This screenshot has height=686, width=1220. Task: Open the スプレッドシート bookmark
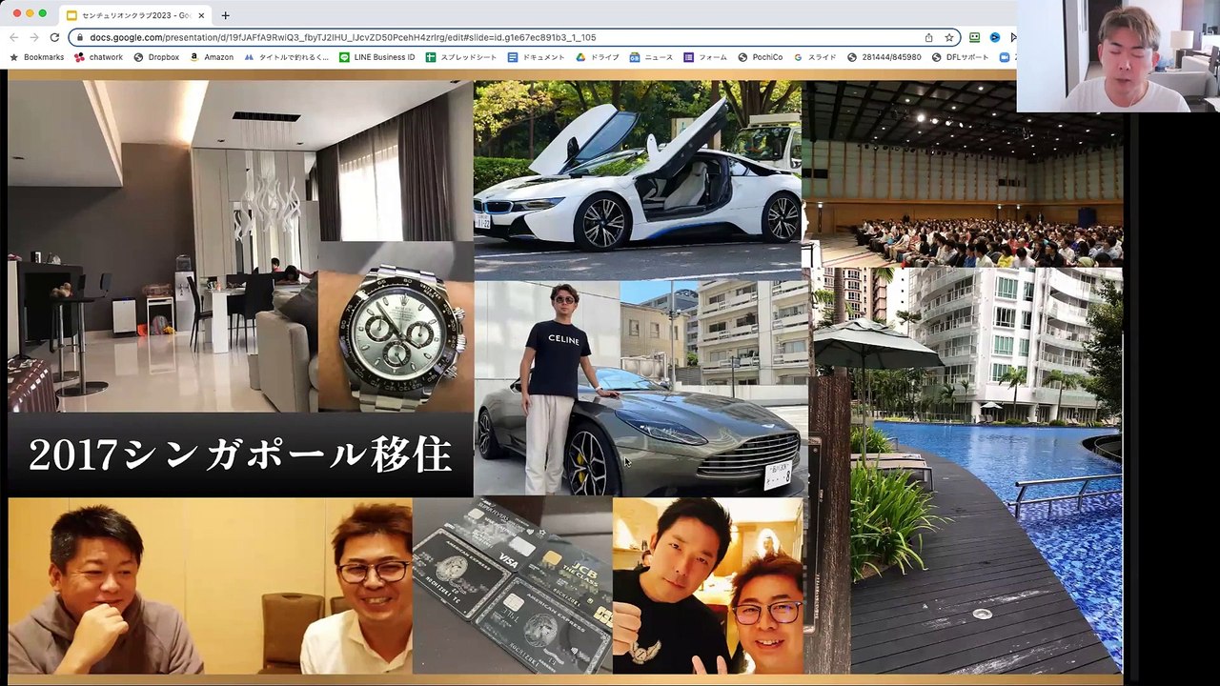click(461, 57)
